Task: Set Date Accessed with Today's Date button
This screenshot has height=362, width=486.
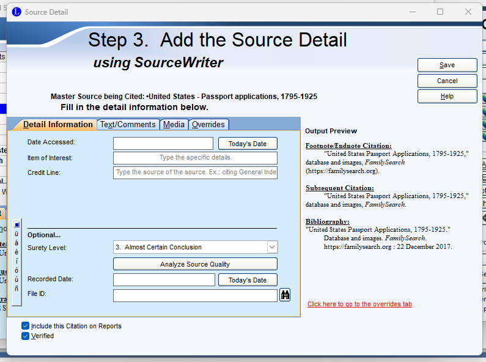Action: [x=248, y=144]
